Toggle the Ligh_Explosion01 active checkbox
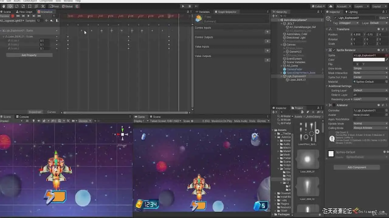 335,18
